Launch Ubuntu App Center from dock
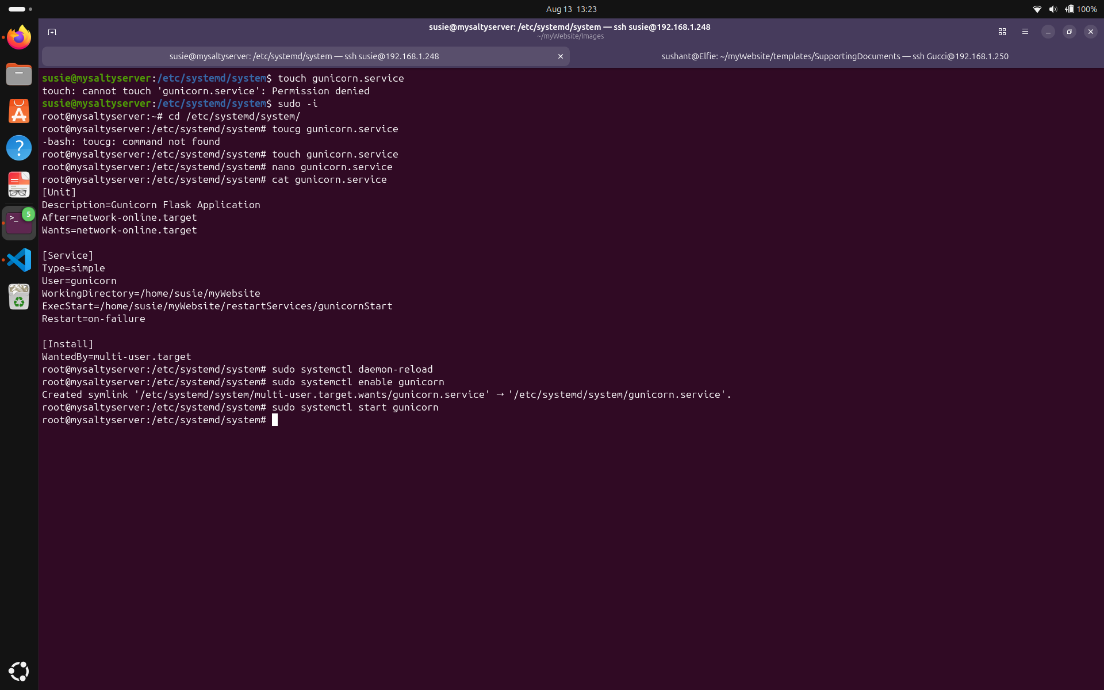 tap(19, 111)
